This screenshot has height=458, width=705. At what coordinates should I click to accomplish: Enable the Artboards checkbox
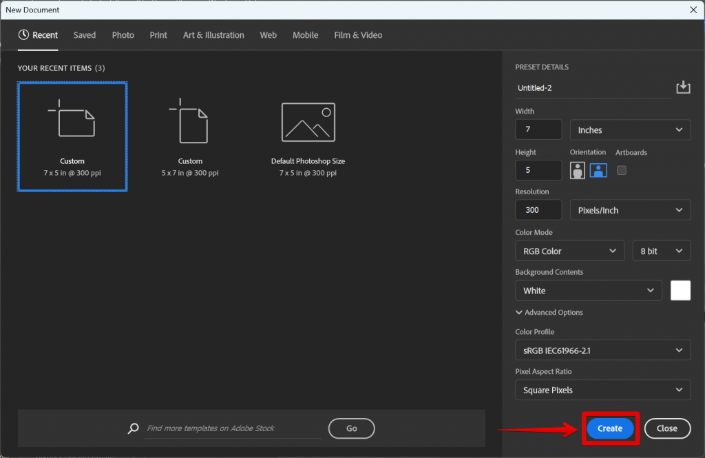coord(622,170)
